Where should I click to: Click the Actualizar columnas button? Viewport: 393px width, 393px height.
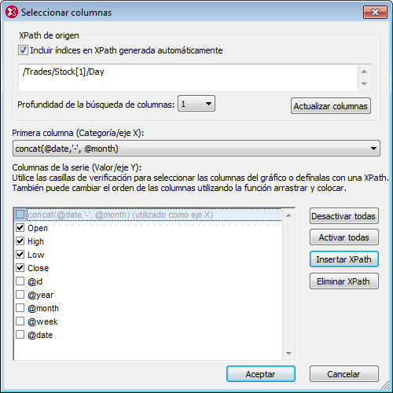tap(331, 106)
